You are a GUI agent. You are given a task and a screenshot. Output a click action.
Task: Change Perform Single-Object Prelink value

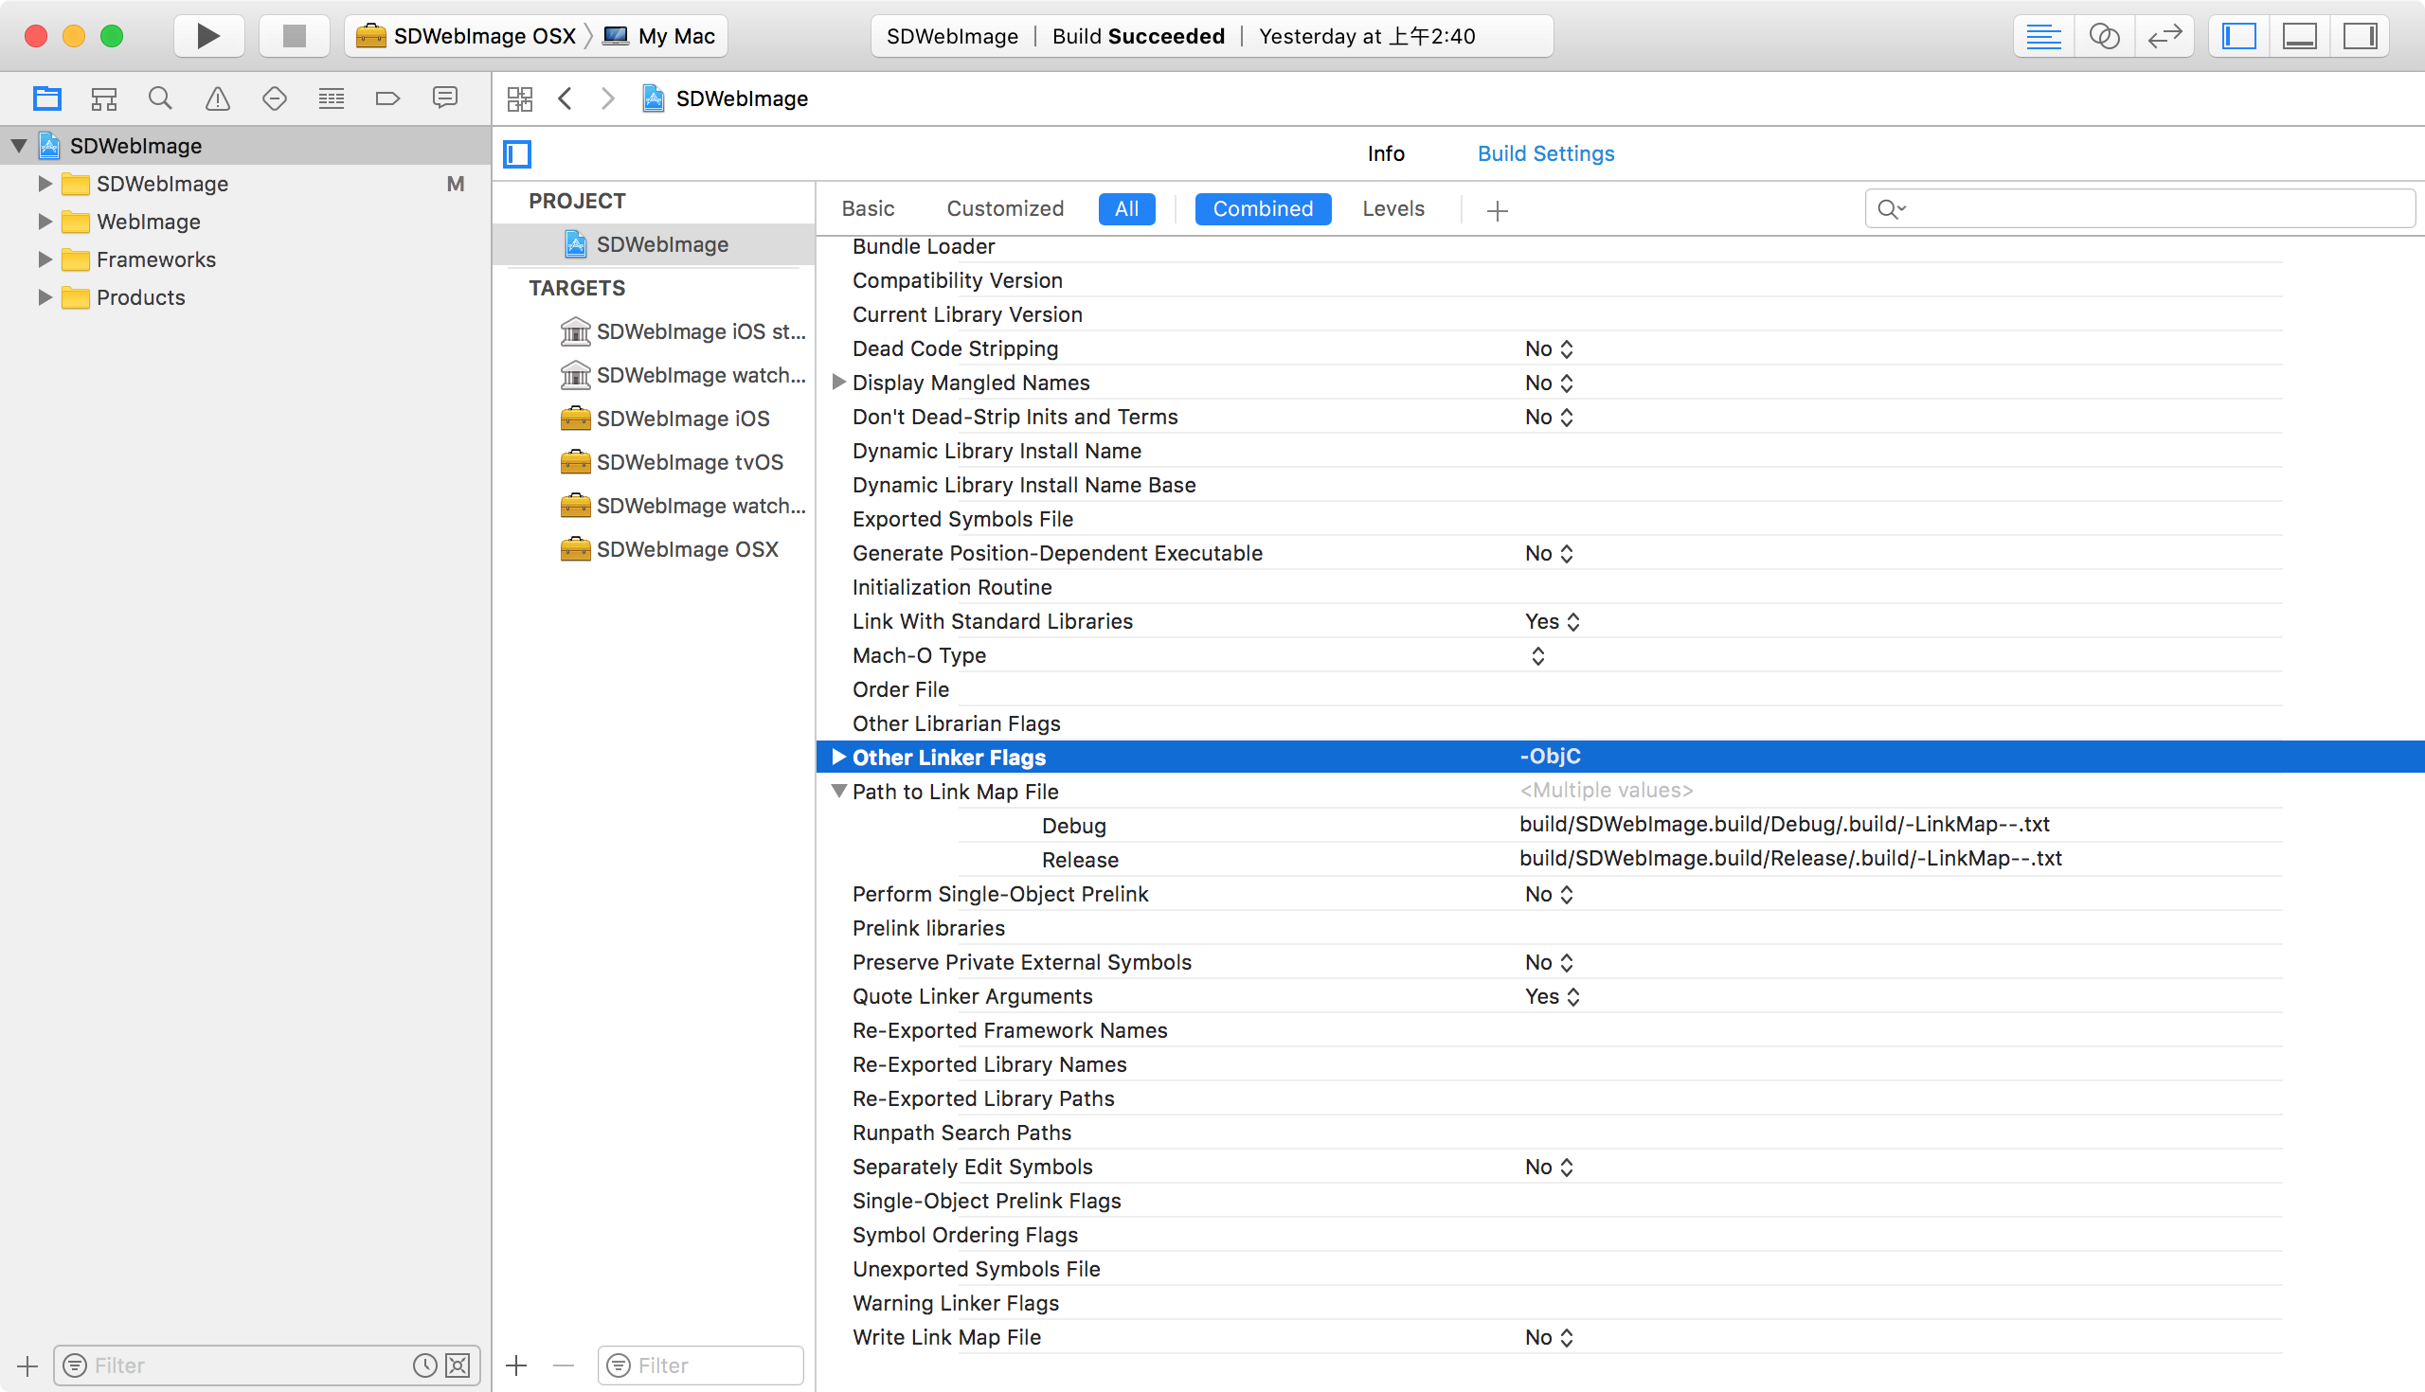click(x=1548, y=894)
